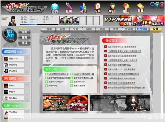Select the third inventory item slot
The image size is (165, 122).
point(76,21)
